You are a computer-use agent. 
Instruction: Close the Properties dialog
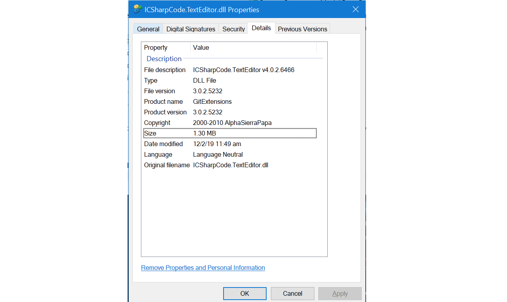click(355, 9)
